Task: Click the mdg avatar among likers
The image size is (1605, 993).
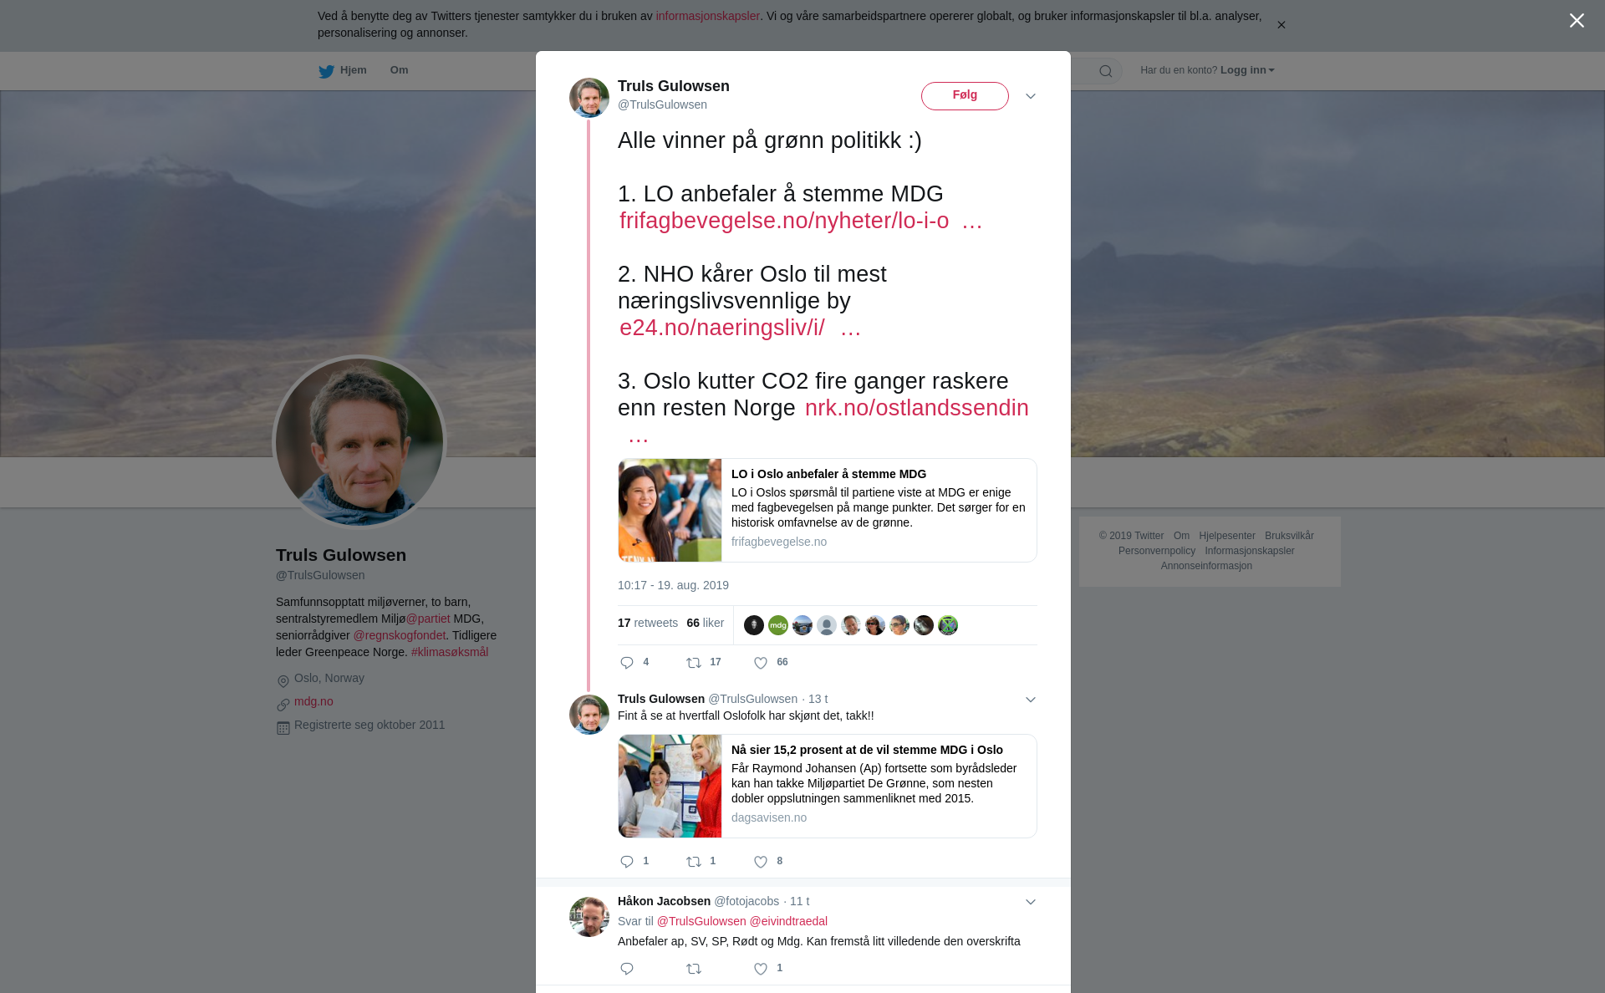Action: click(x=778, y=625)
